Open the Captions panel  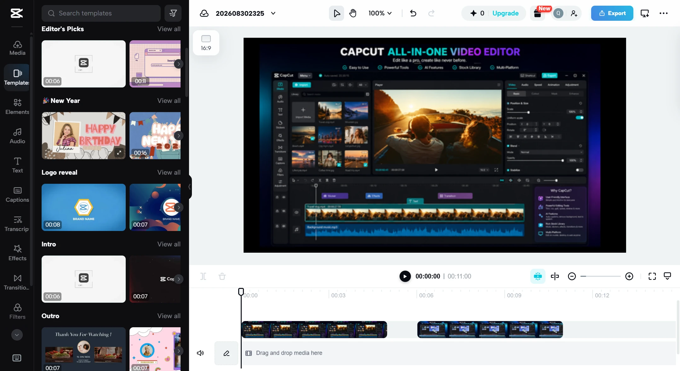[x=17, y=194]
